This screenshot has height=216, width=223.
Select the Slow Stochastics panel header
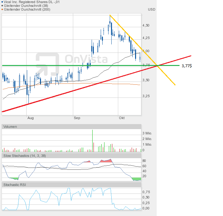pyautogui.click(x=71, y=156)
